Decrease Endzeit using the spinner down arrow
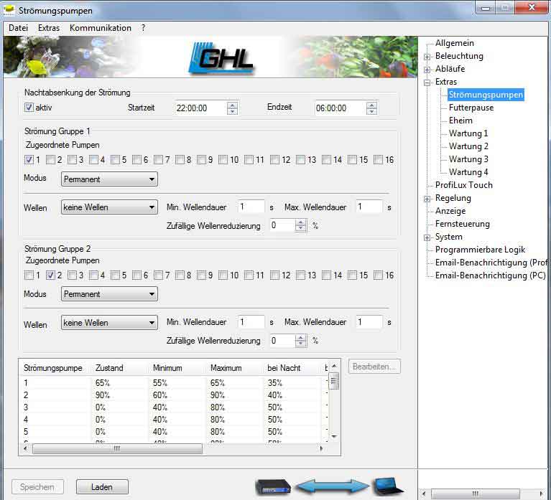Viewport: 551px width, 500px height. point(371,112)
